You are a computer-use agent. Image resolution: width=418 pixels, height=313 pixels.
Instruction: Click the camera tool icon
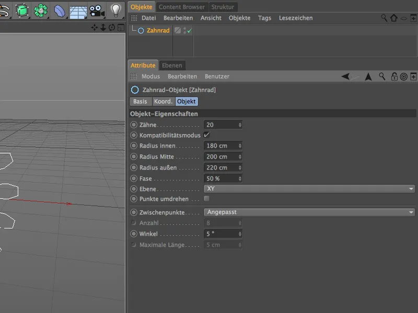(97, 11)
